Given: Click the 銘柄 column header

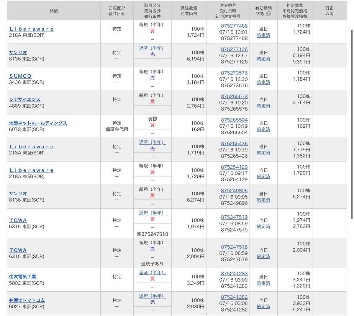Looking at the screenshot, I should pyautogui.click(x=54, y=11).
